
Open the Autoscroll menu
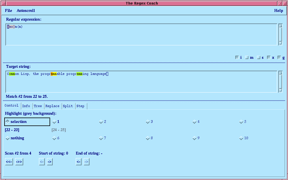pyautogui.click(x=26, y=11)
